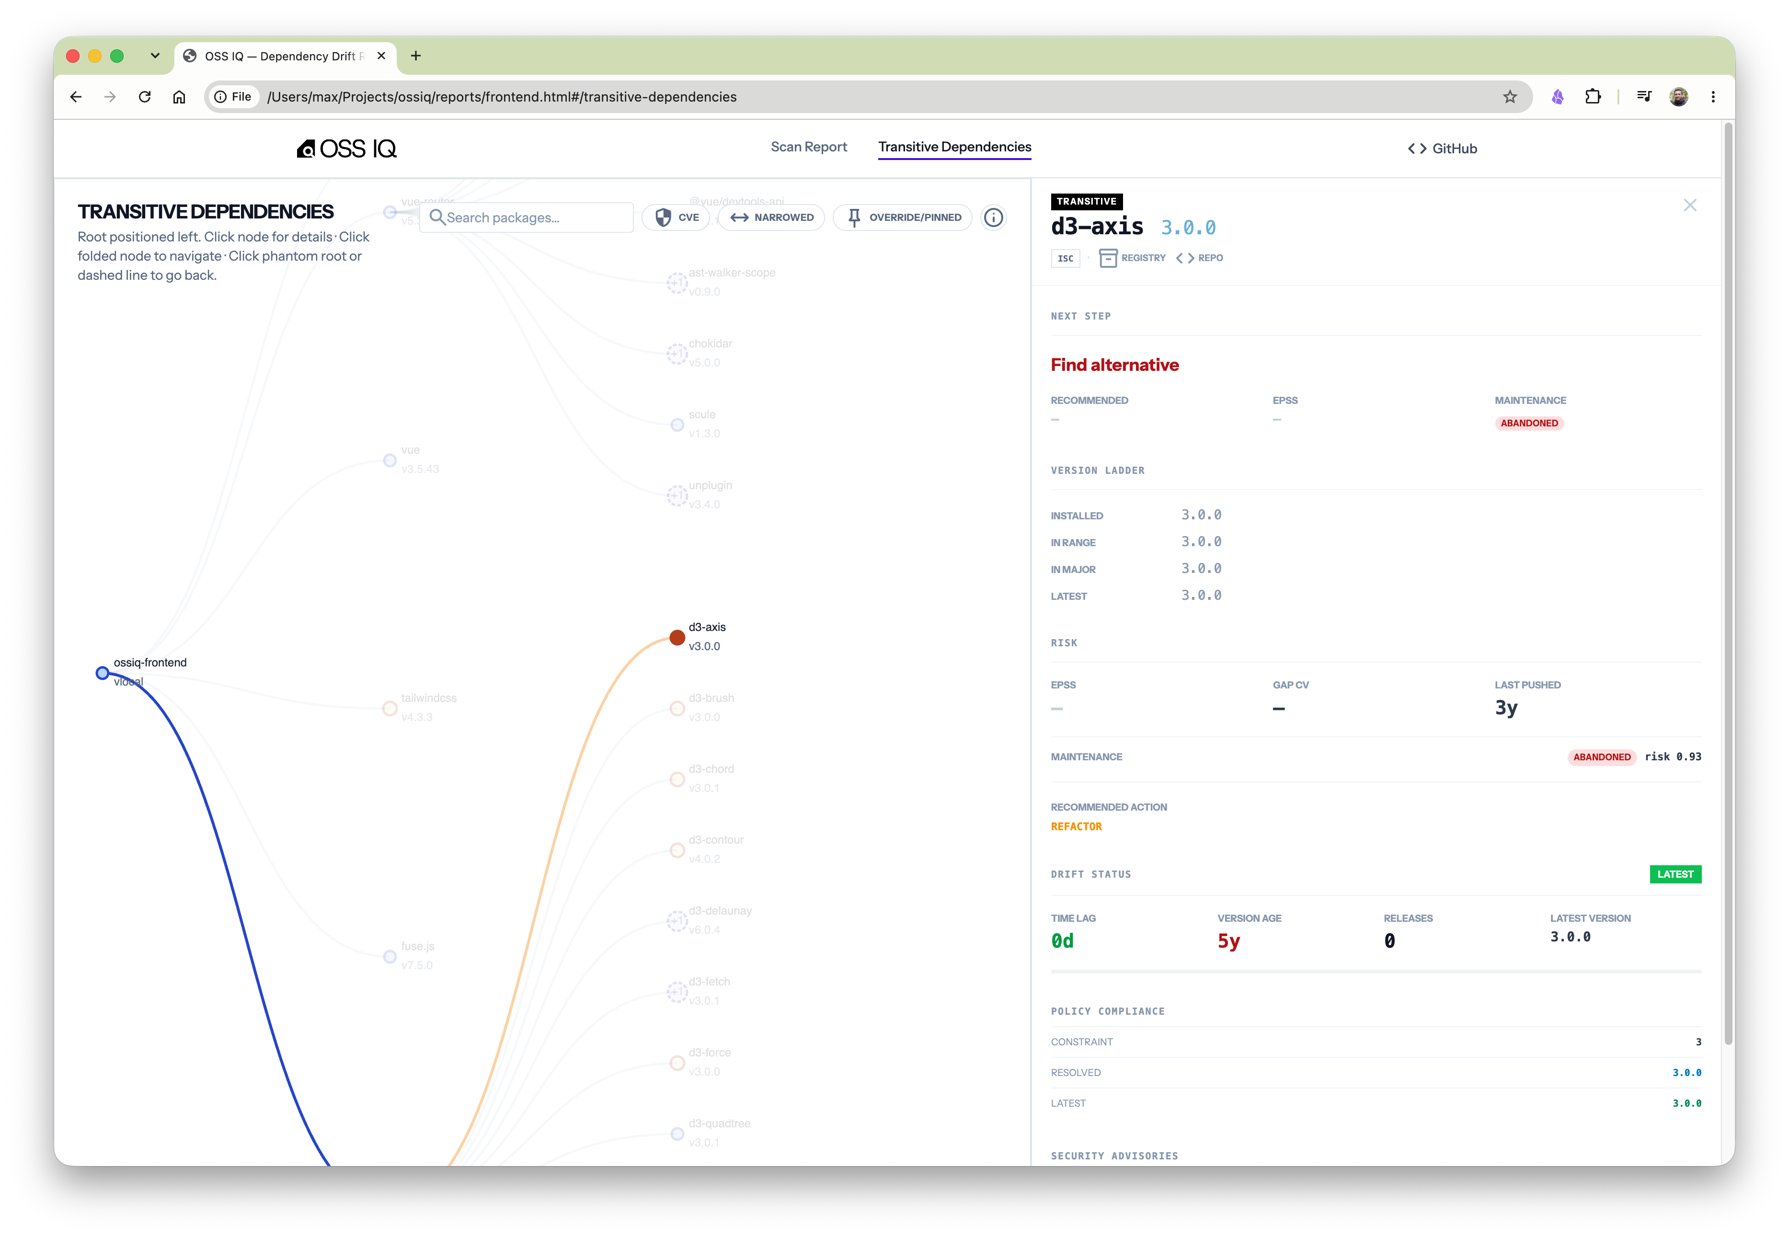Open the Chrome three-dot menu

pos(1713,97)
